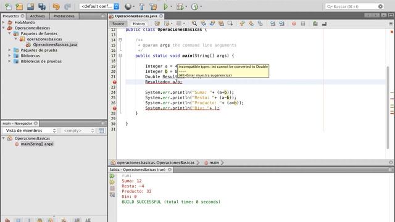Expand Paquetes de prueba node
The height and width of the screenshot is (222, 395).
click(x=10, y=50)
